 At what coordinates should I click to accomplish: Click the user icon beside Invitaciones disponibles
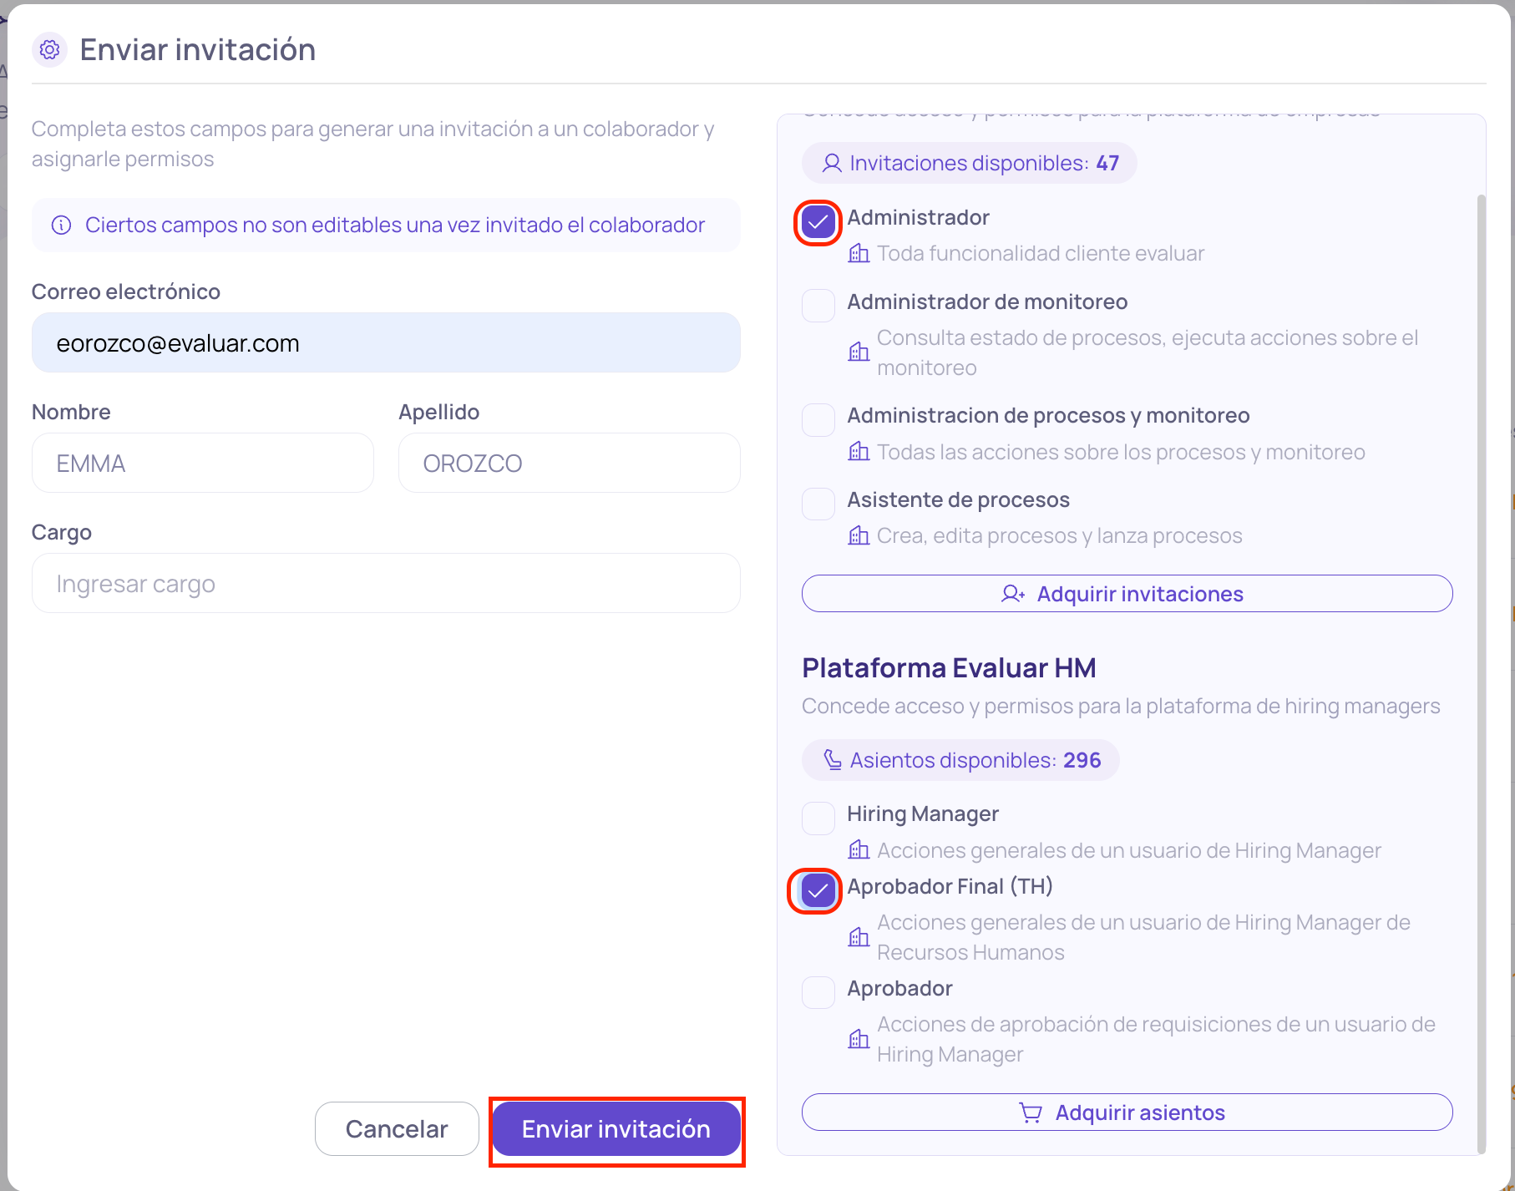(831, 164)
